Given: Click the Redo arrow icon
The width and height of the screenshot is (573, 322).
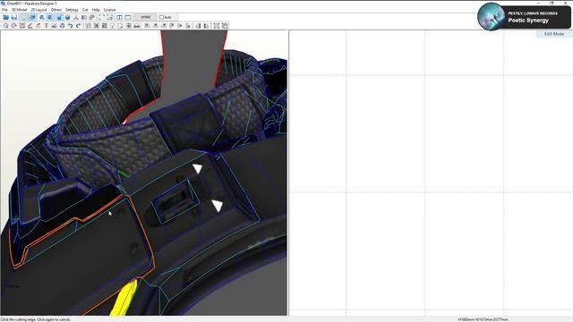Looking at the screenshot, I should click(78, 26).
